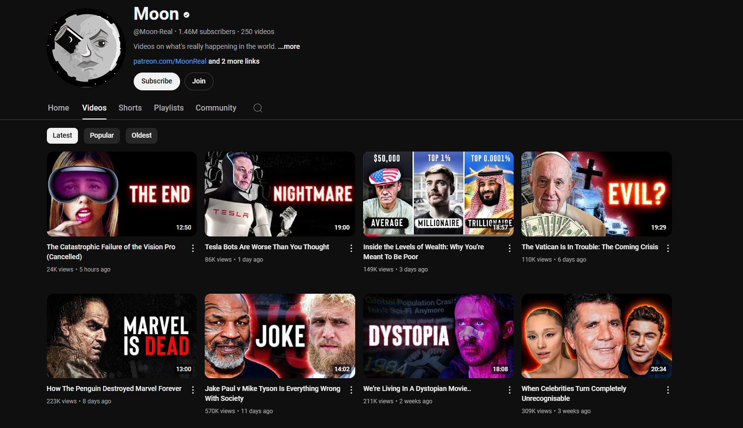This screenshot has height=428, width=743.
Task: Open the Playlists tab
Action: (x=169, y=108)
